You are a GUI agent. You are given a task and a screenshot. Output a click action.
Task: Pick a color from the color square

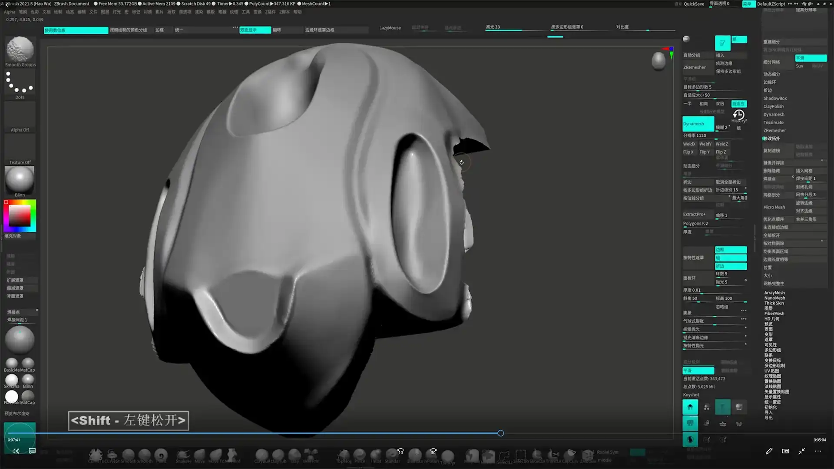[20, 215]
